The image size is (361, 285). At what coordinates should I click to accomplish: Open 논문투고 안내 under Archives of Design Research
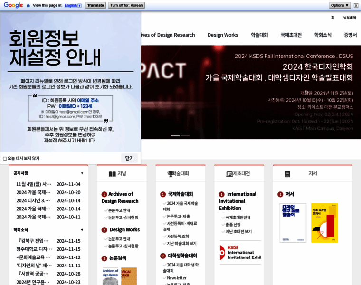pyautogui.click(x=119, y=210)
